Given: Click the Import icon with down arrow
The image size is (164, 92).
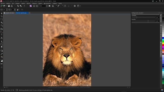Looking at the screenshot, I should (x=34, y=6).
